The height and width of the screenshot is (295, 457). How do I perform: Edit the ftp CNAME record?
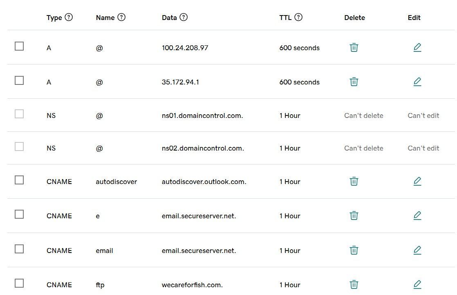point(417,284)
